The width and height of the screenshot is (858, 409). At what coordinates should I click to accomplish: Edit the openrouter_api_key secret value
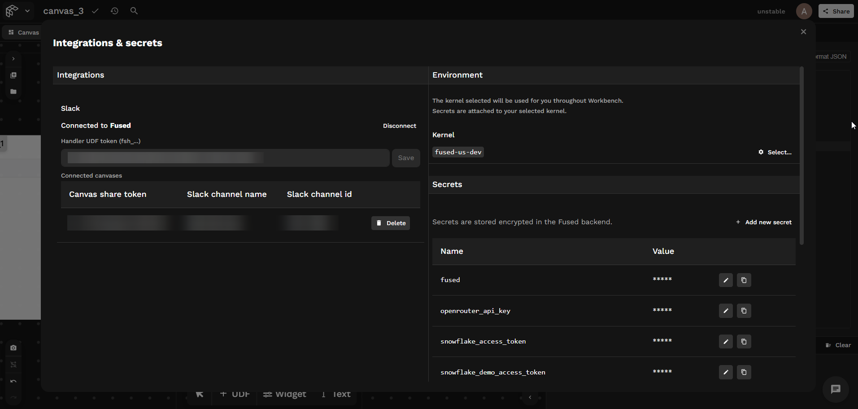click(726, 310)
